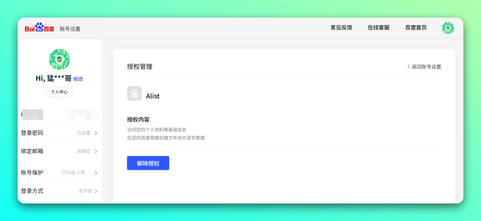Click 去绑定 for email binding

83,152
